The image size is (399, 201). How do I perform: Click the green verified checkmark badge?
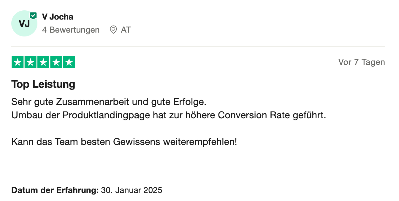[x=33, y=15]
